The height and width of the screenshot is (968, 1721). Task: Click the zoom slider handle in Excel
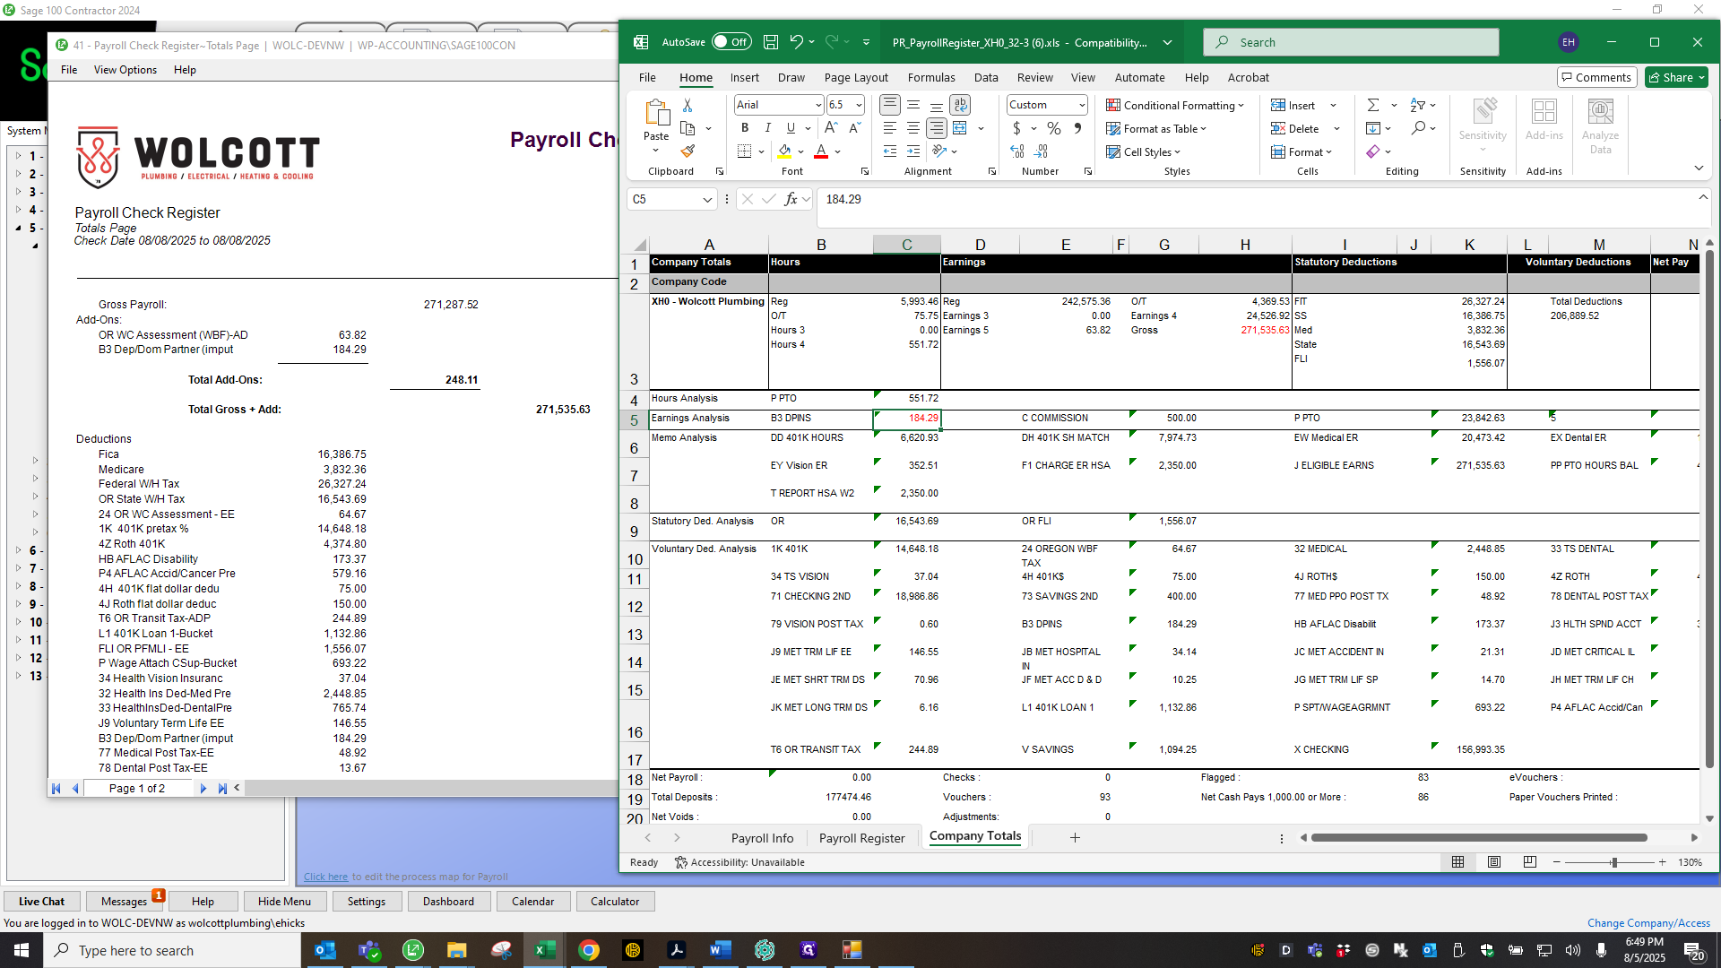(x=1613, y=862)
